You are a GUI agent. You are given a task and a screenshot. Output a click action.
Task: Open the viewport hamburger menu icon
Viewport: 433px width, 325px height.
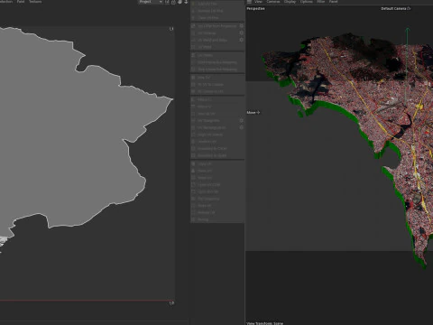click(x=249, y=2)
